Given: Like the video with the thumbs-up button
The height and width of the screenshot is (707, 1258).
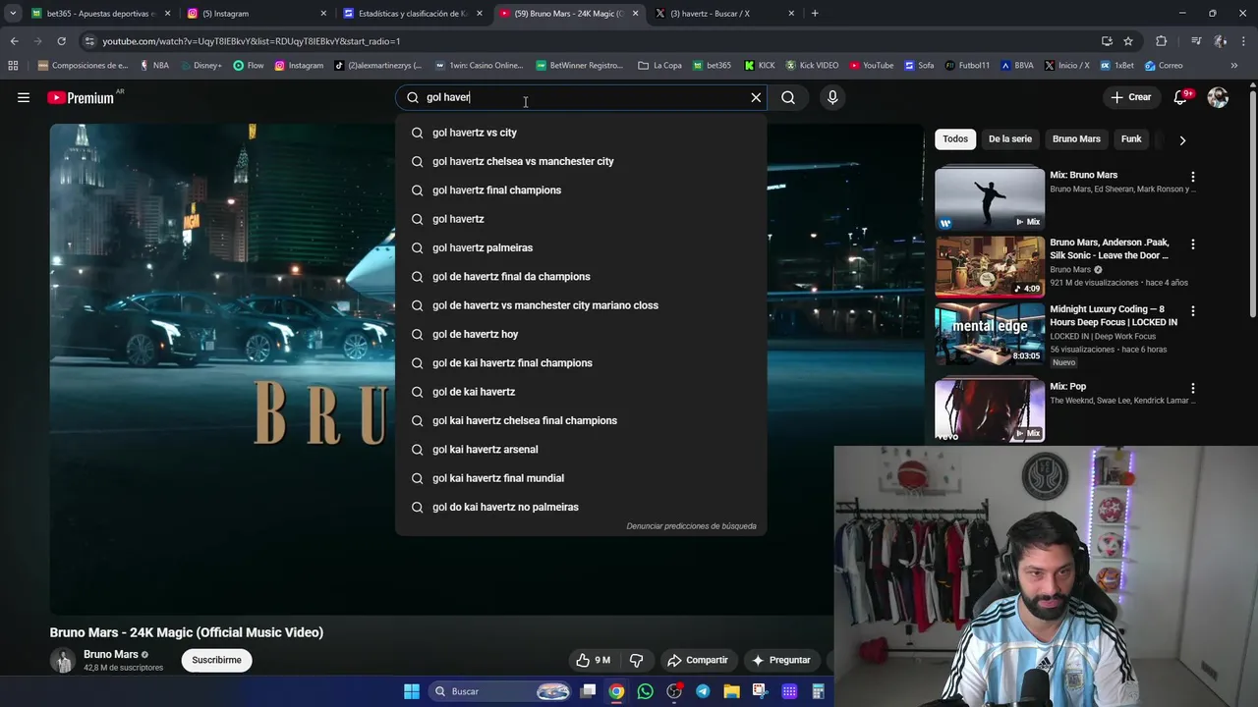Looking at the screenshot, I should point(594,660).
